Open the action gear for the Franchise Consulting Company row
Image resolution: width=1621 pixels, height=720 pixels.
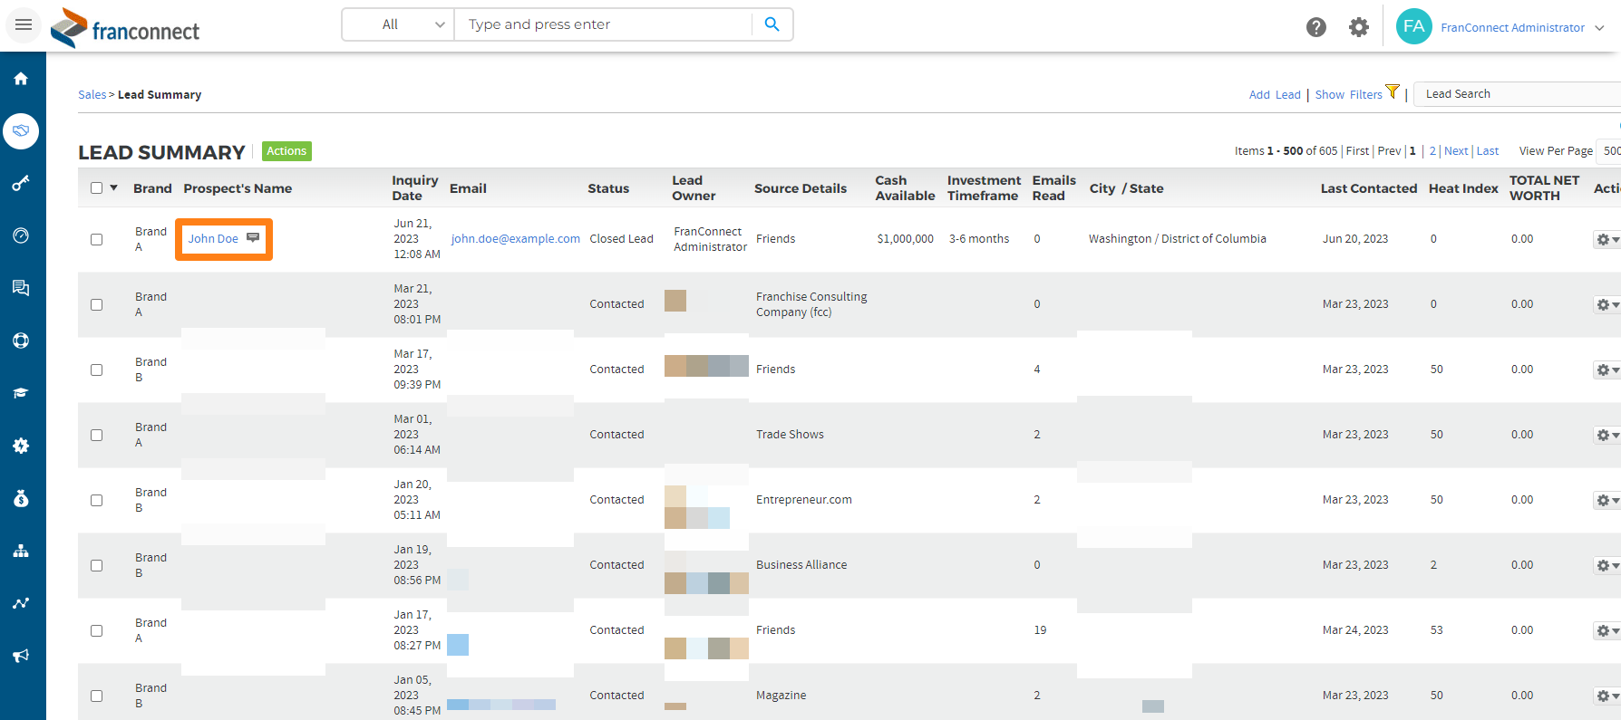(1606, 304)
